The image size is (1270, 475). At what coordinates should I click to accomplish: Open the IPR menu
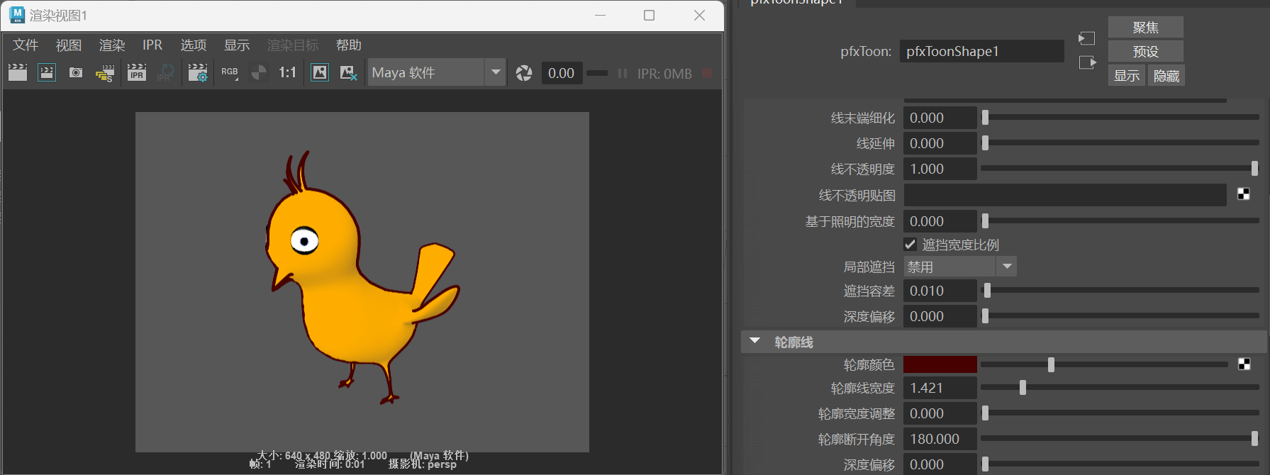(152, 45)
